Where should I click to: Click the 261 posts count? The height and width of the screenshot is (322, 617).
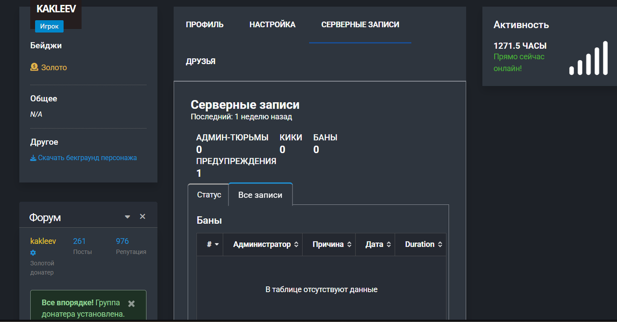pos(79,241)
